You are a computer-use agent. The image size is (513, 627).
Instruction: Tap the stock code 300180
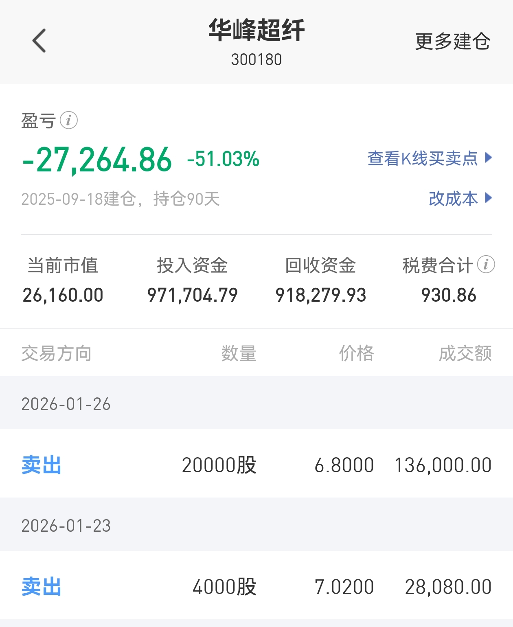click(256, 60)
